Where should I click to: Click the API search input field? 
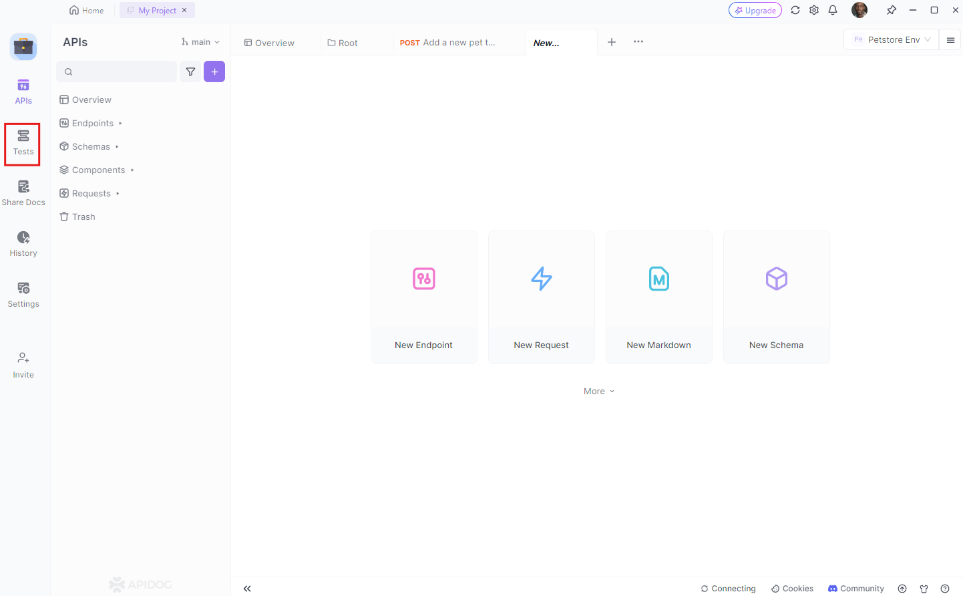point(120,71)
